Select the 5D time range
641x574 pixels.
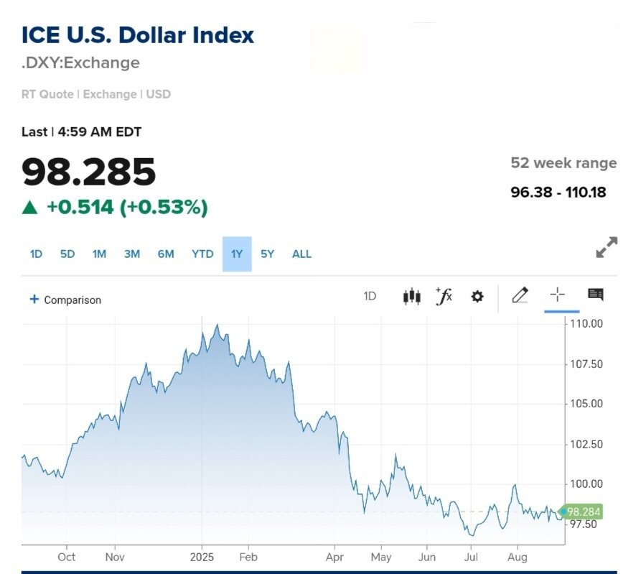click(67, 254)
